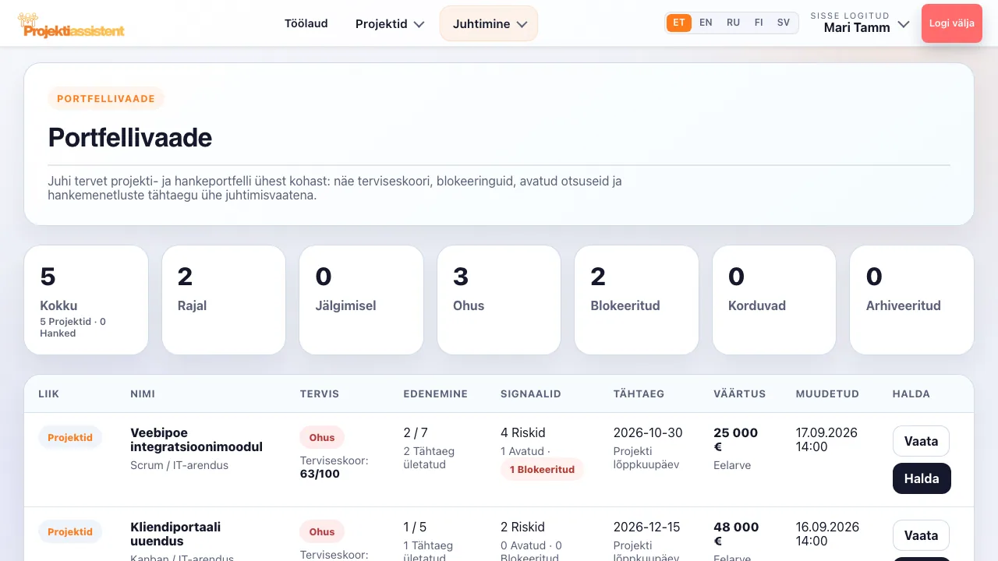Image resolution: width=998 pixels, height=561 pixels.
Task: Click the 4 Riskid signal text
Action: click(523, 433)
